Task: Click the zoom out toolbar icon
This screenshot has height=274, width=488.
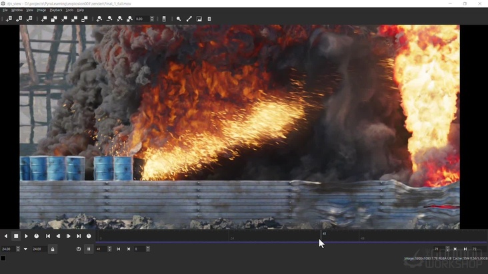Action: (109, 19)
